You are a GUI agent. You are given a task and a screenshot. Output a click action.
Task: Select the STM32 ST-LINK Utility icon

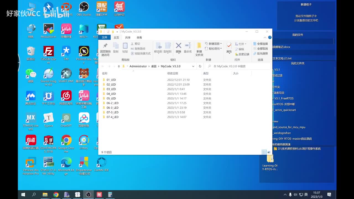click(48, 166)
